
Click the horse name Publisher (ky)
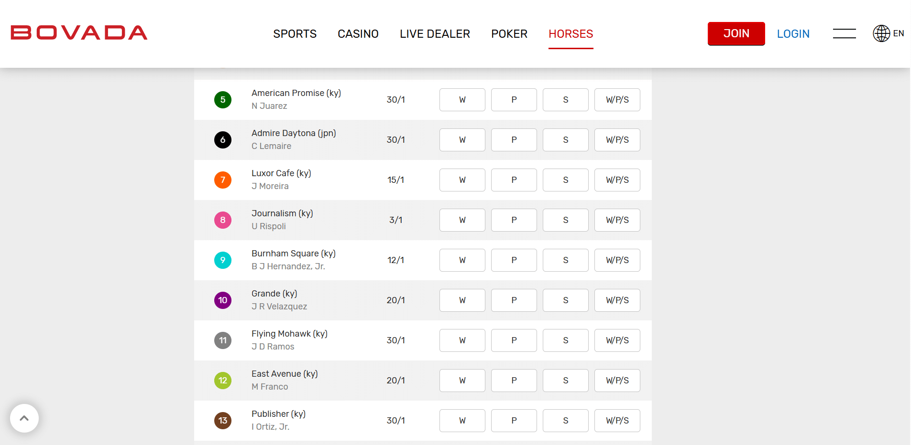(278, 414)
